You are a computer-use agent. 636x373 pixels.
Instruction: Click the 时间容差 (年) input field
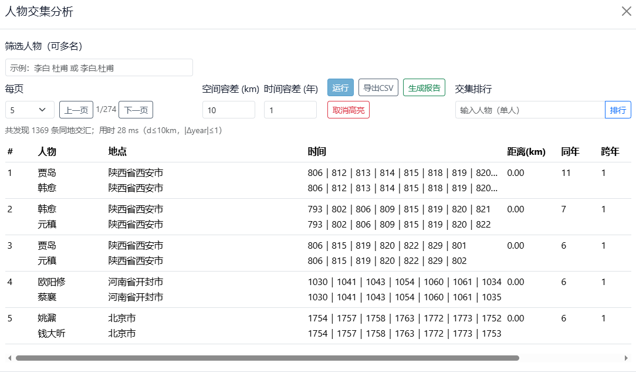(290, 110)
